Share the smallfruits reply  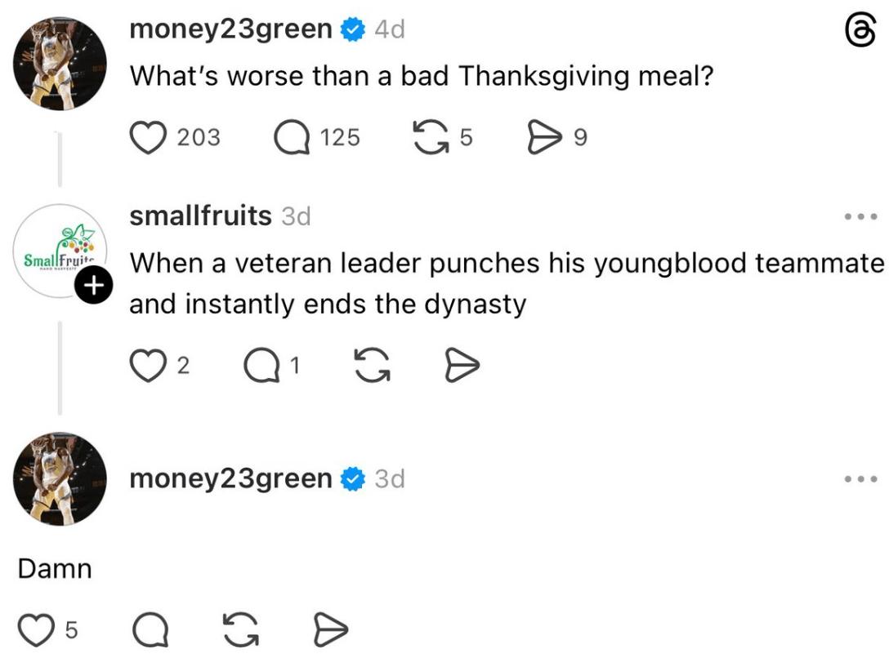[462, 367]
